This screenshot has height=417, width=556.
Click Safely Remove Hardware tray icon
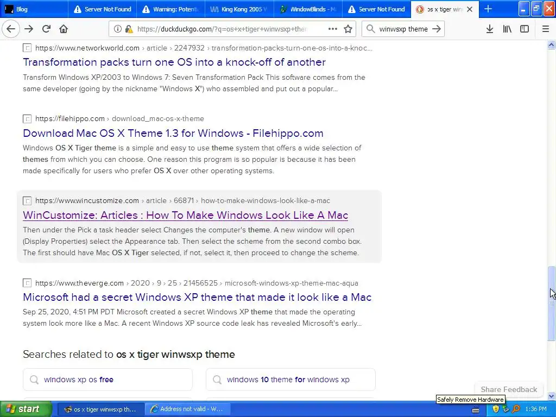[506, 409]
